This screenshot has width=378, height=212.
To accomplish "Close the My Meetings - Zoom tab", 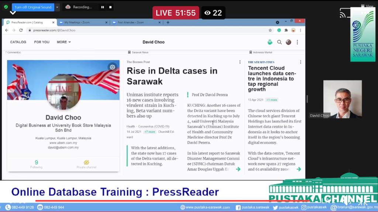I will (106, 22).
